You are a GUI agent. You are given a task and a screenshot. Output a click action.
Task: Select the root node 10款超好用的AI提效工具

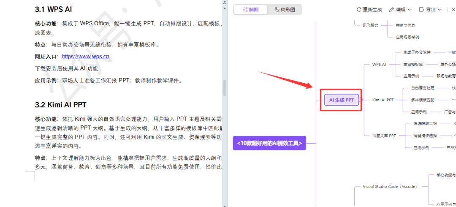coord(269,143)
